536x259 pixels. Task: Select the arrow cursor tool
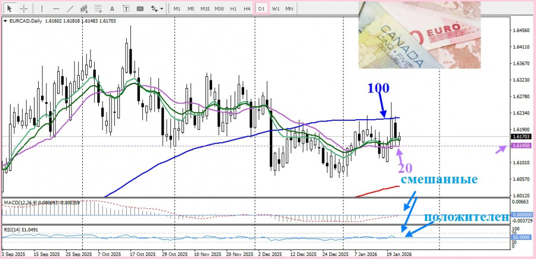(x=10, y=8)
